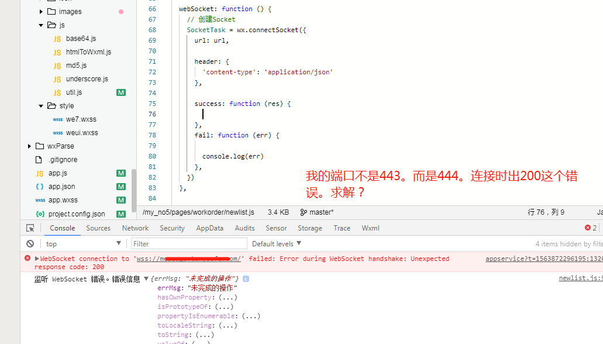Collapse the js folder arrow
The width and height of the screenshot is (603, 344).
click(x=41, y=25)
